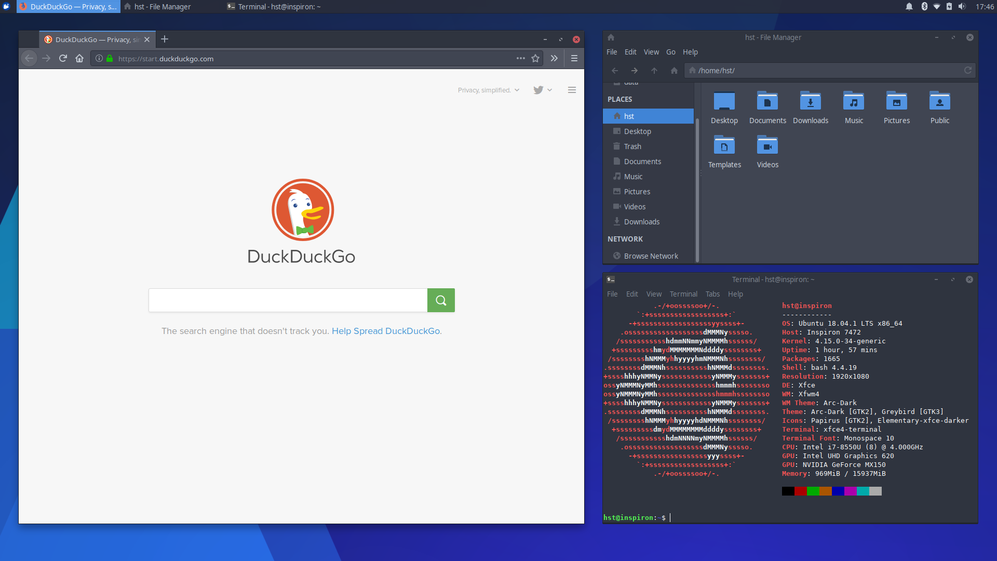Show site information icon in address bar

tap(99, 59)
